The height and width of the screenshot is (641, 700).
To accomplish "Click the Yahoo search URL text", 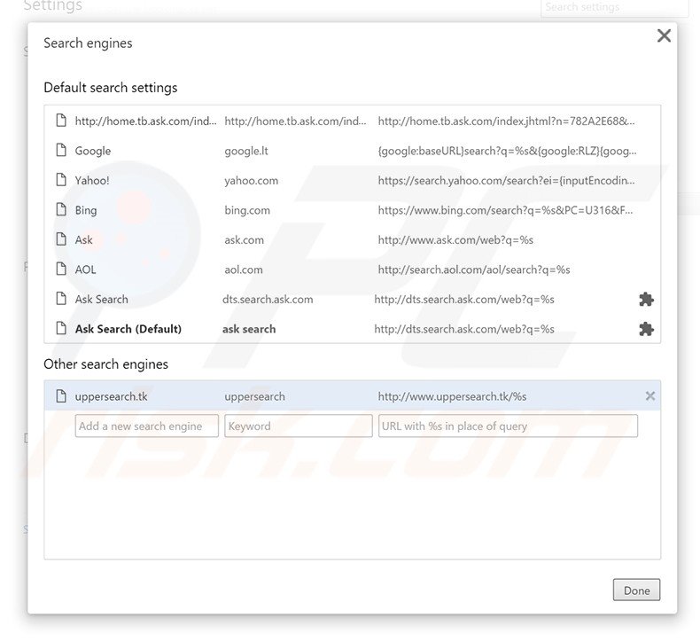I will pyautogui.click(x=506, y=181).
